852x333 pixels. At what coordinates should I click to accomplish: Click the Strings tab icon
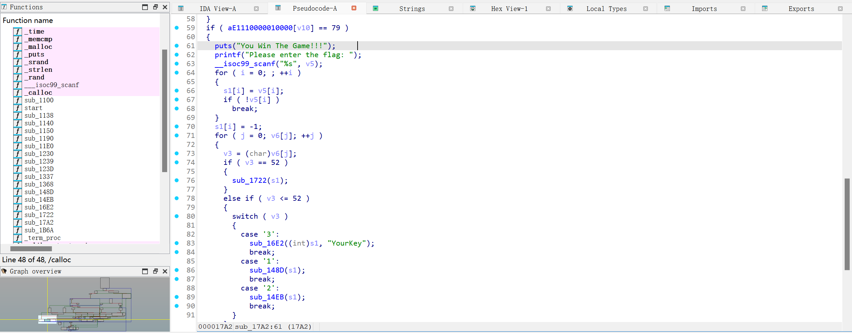(x=376, y=9)
